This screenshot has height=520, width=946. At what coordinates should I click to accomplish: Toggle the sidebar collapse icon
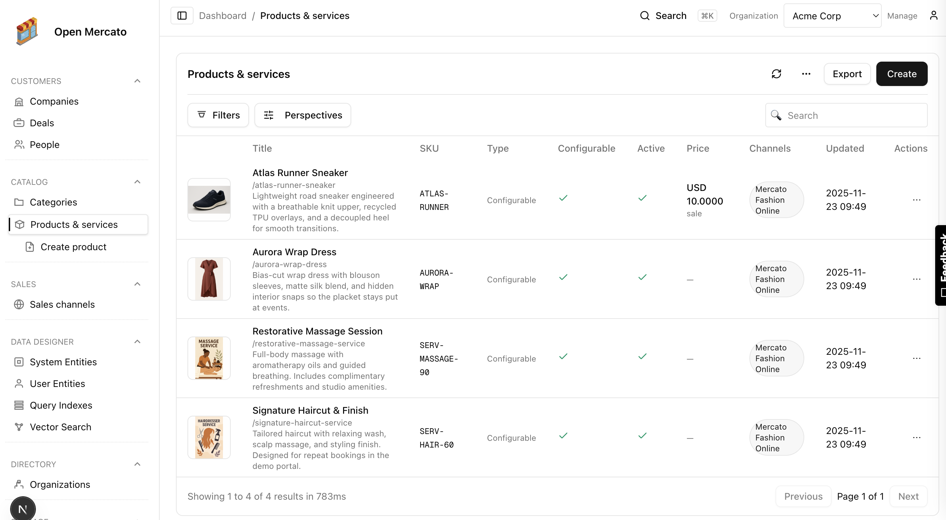182,16
